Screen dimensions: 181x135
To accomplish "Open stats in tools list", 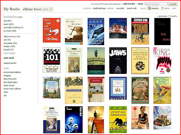I will tap(6, 92).
